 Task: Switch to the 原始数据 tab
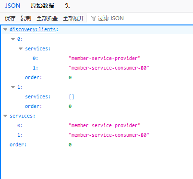click(42, 6)
